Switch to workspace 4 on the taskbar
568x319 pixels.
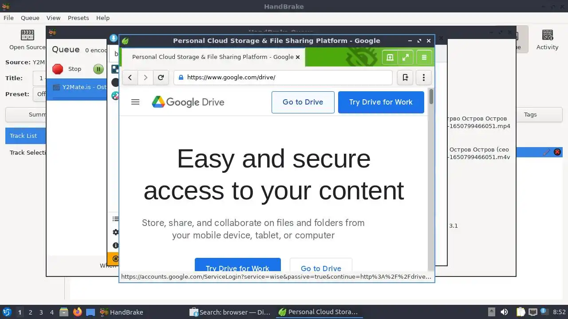click(51, 312)
